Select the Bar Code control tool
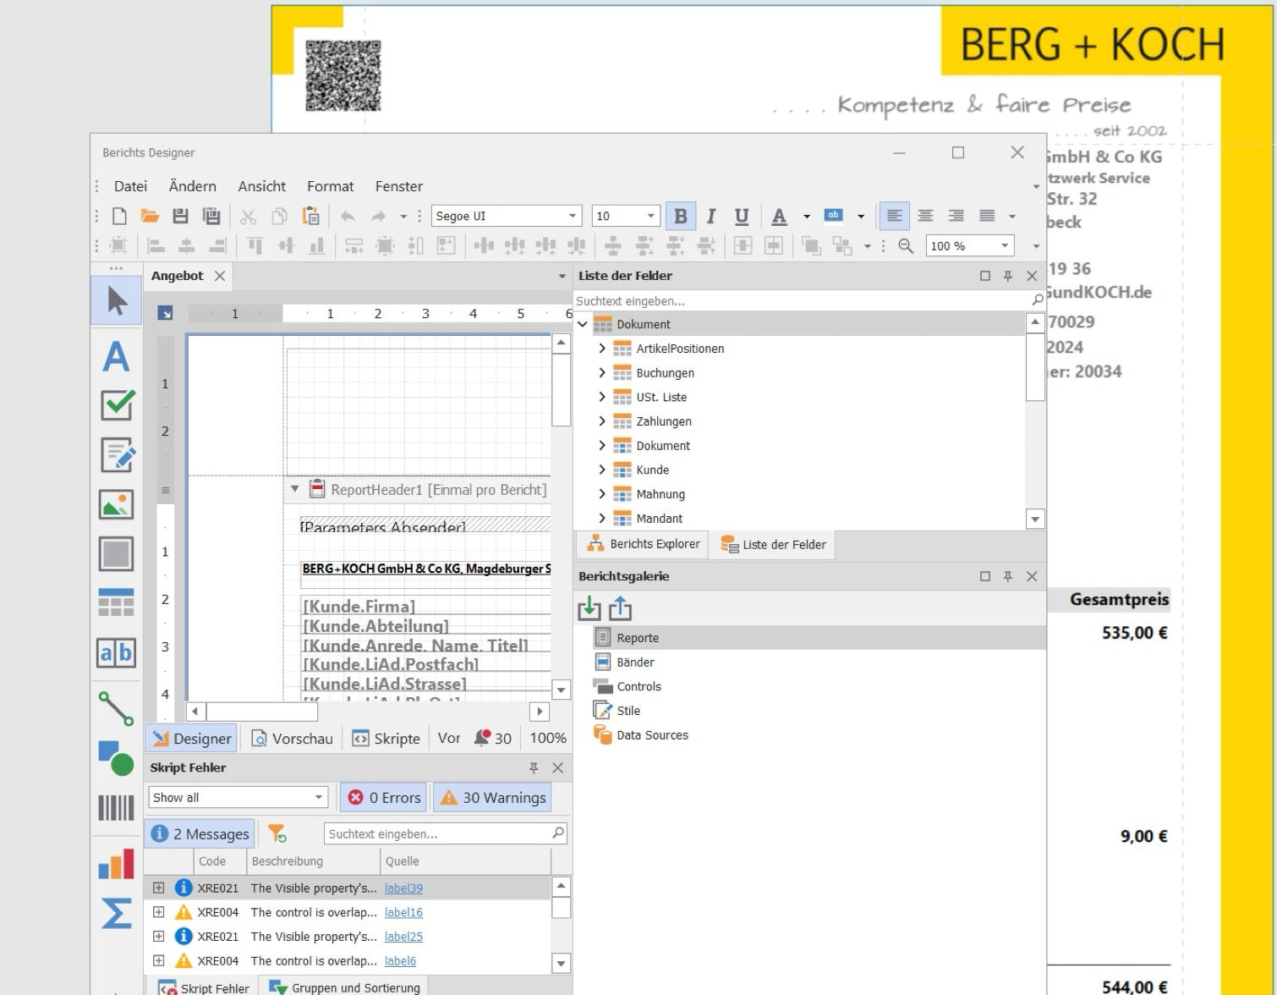 click(x=117, y=807)
